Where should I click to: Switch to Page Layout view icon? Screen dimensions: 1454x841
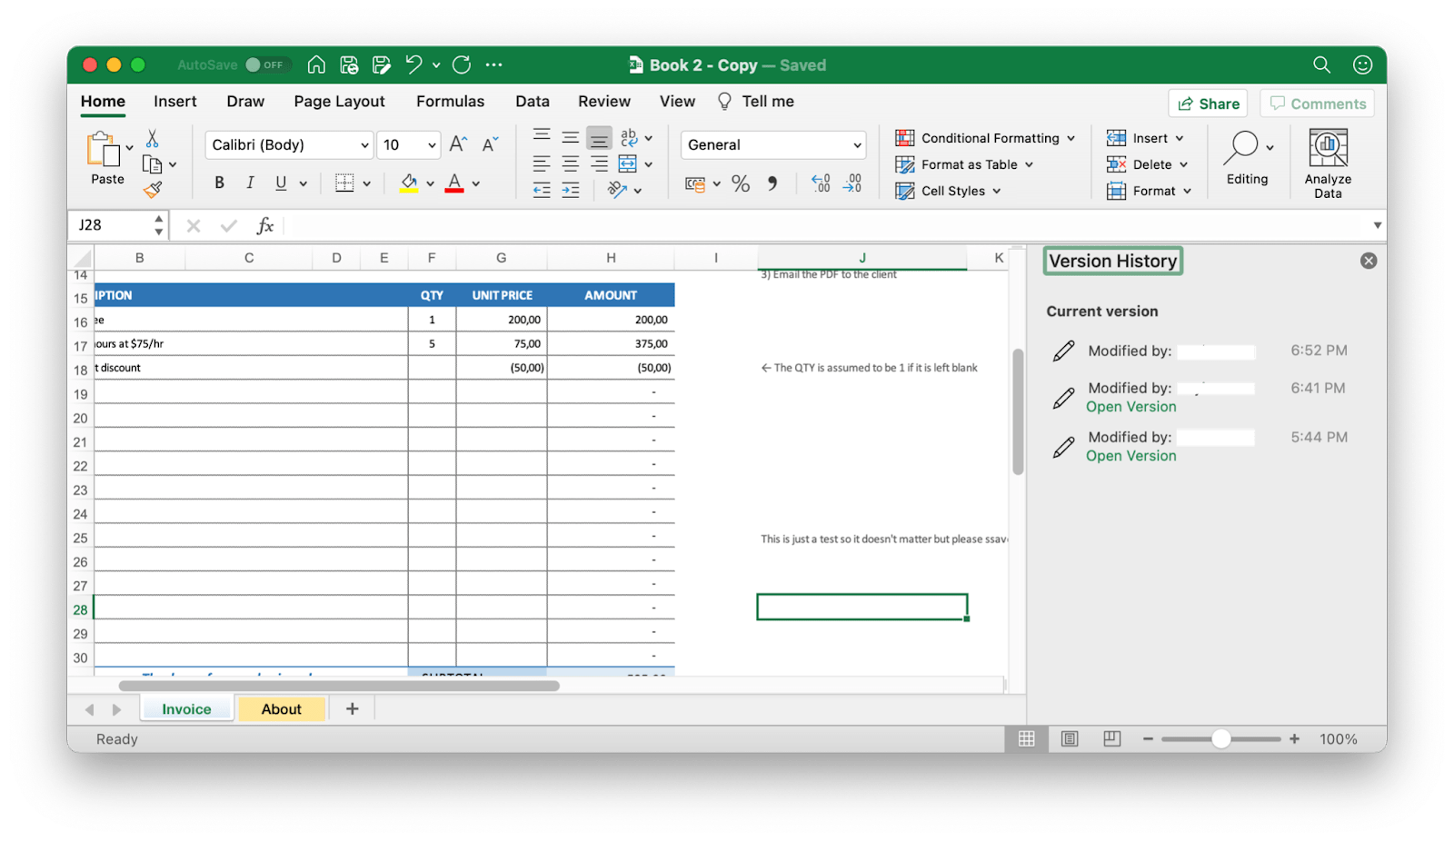1070,738
